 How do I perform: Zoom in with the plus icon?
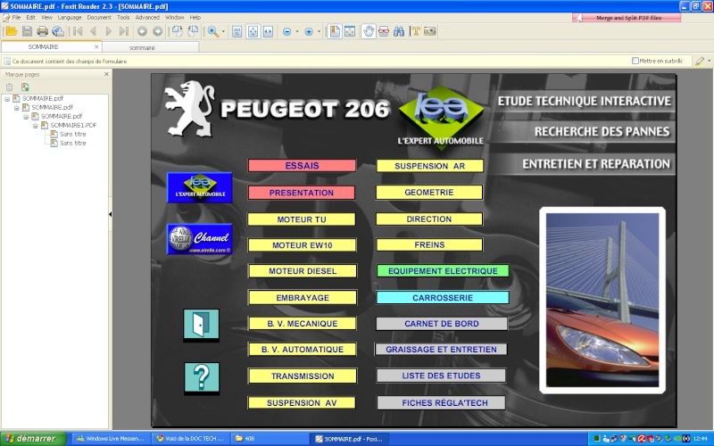tap(309, 31)
